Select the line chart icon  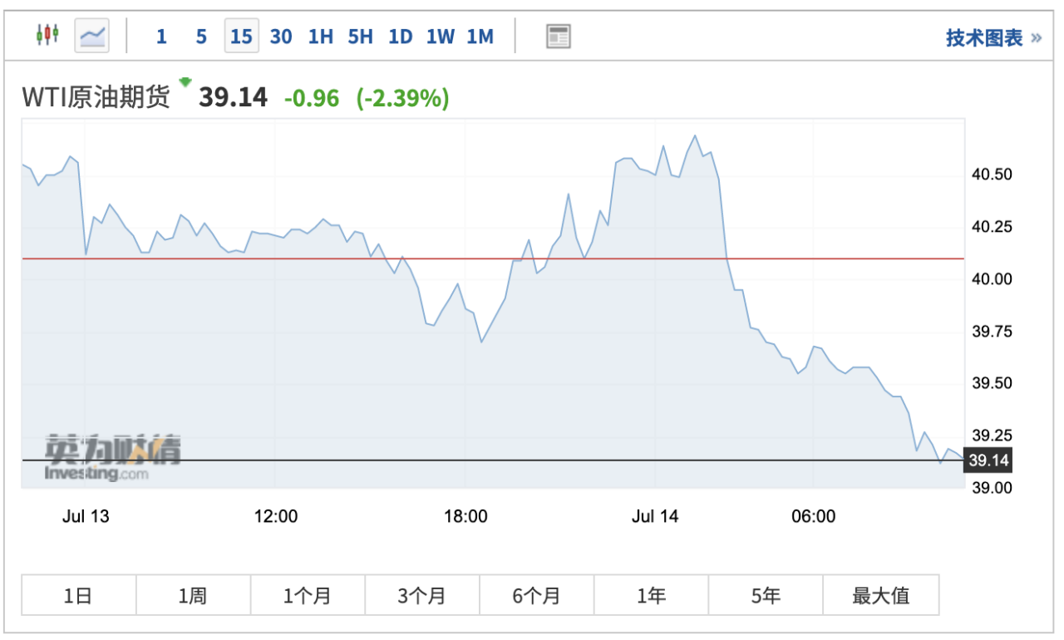coord(92,36)
